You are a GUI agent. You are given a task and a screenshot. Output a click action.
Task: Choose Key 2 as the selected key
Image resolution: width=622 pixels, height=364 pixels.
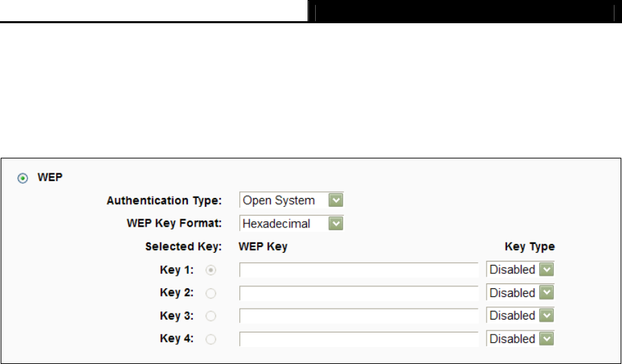[x=211, y=293]
